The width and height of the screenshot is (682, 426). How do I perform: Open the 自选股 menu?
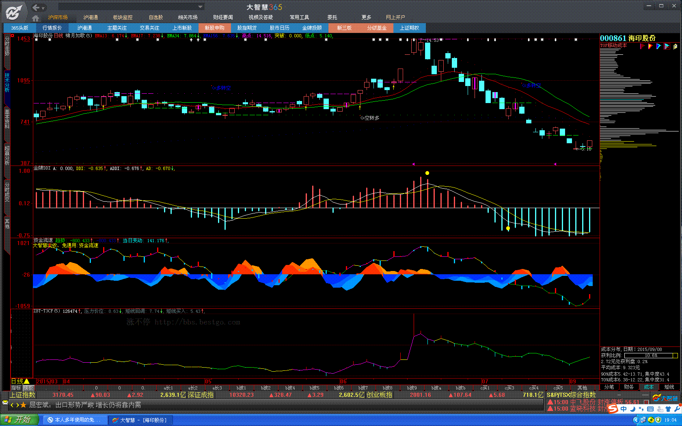(156, 17)
